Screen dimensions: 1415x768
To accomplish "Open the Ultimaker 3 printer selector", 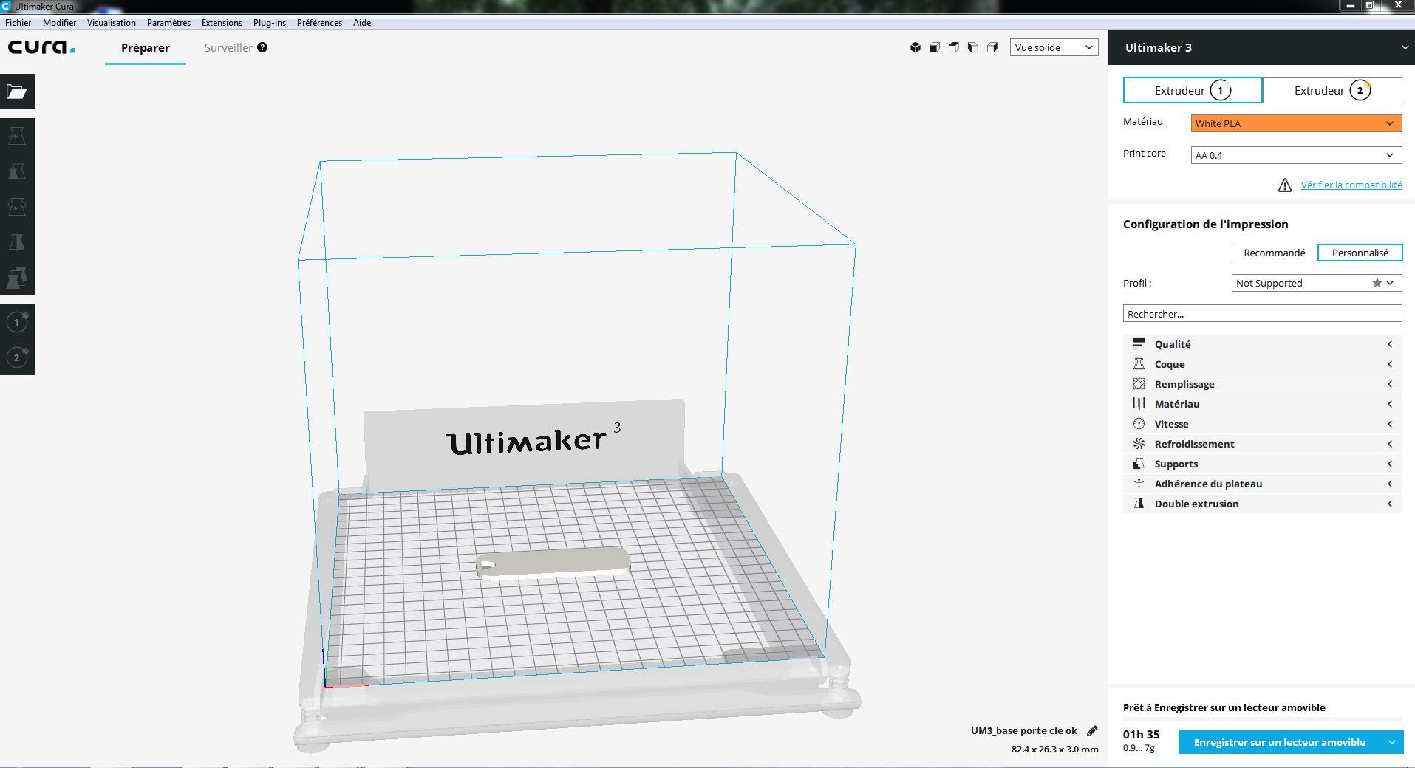I will click(x=1261, y=47).
